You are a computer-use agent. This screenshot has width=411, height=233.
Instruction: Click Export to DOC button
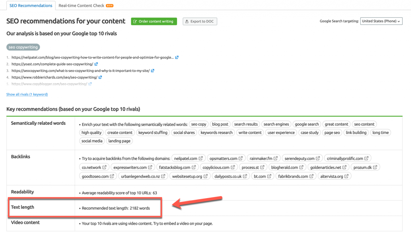[x=200, y=22]
